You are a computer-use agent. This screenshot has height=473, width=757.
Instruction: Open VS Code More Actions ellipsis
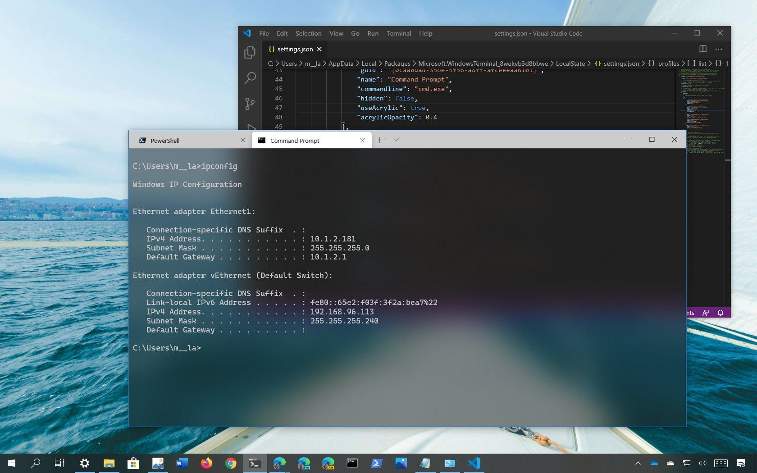click(718, 49)
